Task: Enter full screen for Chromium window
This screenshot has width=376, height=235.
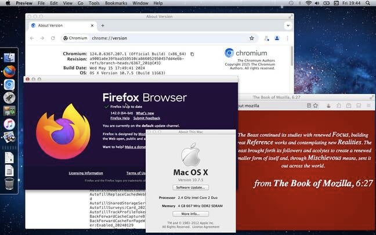Action: click(x=290, y=17)
